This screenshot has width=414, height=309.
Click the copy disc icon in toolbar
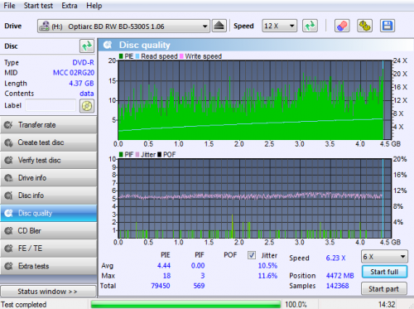coord(364,26)
